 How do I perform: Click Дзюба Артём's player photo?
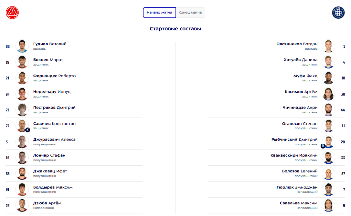click(22, 205)
